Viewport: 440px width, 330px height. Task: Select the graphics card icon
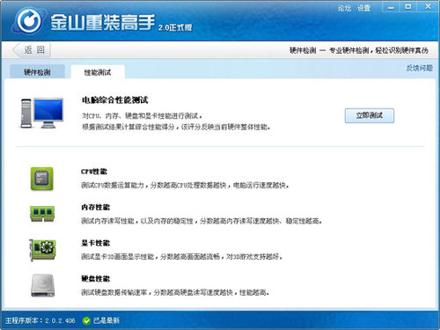42,250
